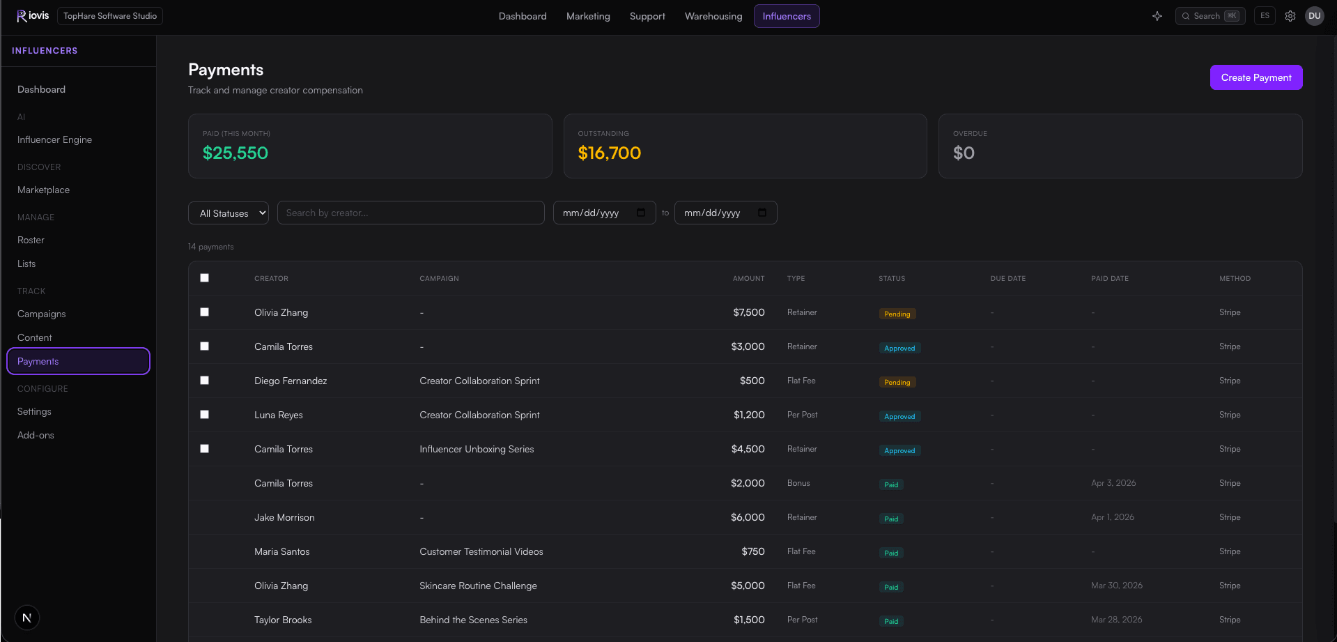
Task: Open the Support top navigation tab
Action: (647, 16)
